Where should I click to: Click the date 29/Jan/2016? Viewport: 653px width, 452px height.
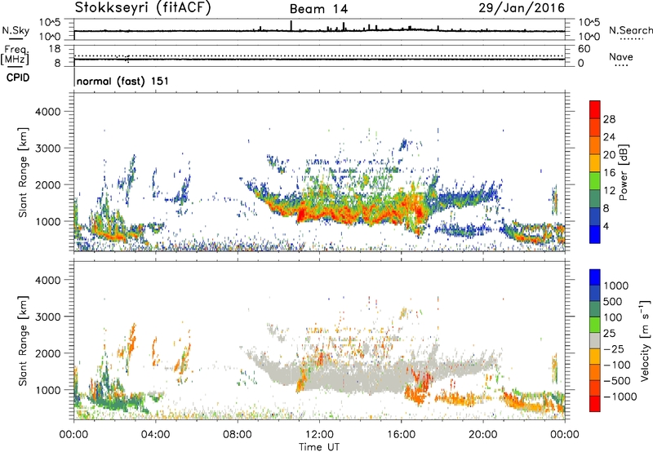pyautogui.click(x=522, y=8)
